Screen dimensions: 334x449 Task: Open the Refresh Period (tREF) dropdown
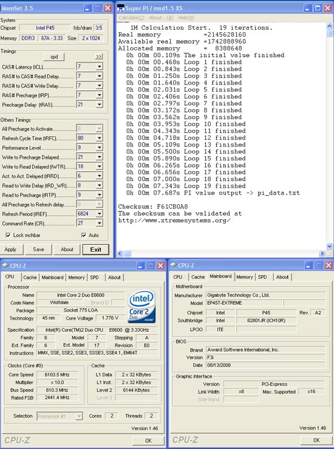coord(100,214)
